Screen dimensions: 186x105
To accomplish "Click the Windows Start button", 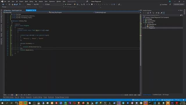I will pos(2,103).
